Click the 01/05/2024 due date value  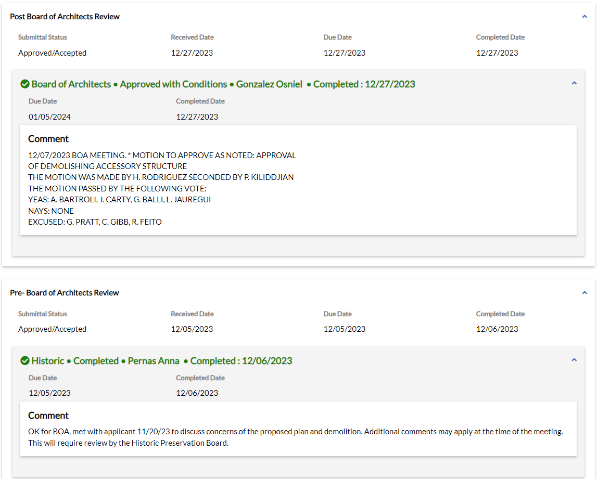coord(49,117)
